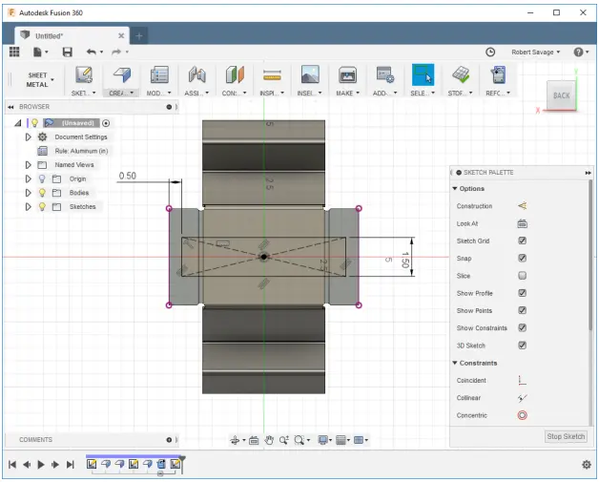Toggle the Show Profile checkbox
The height and width of the screenshot is (482, 599).
coord(522,293)
